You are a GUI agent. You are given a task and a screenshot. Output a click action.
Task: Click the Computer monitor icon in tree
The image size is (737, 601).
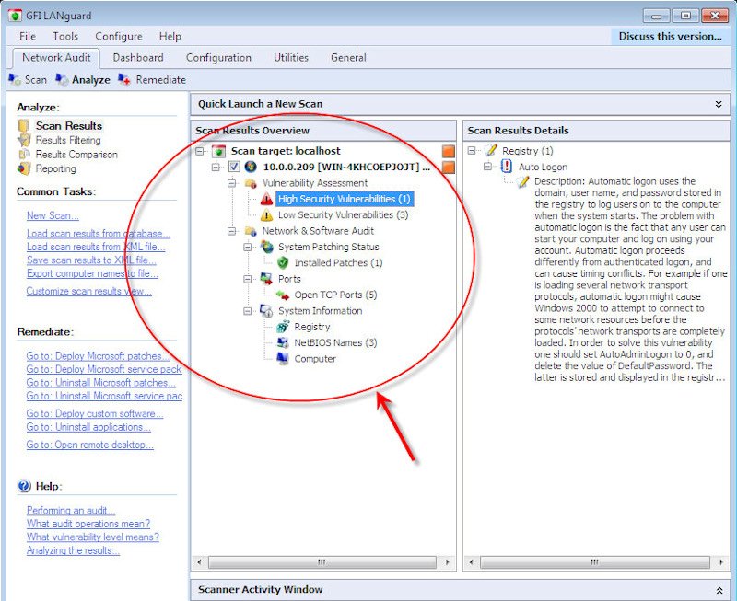283,358
